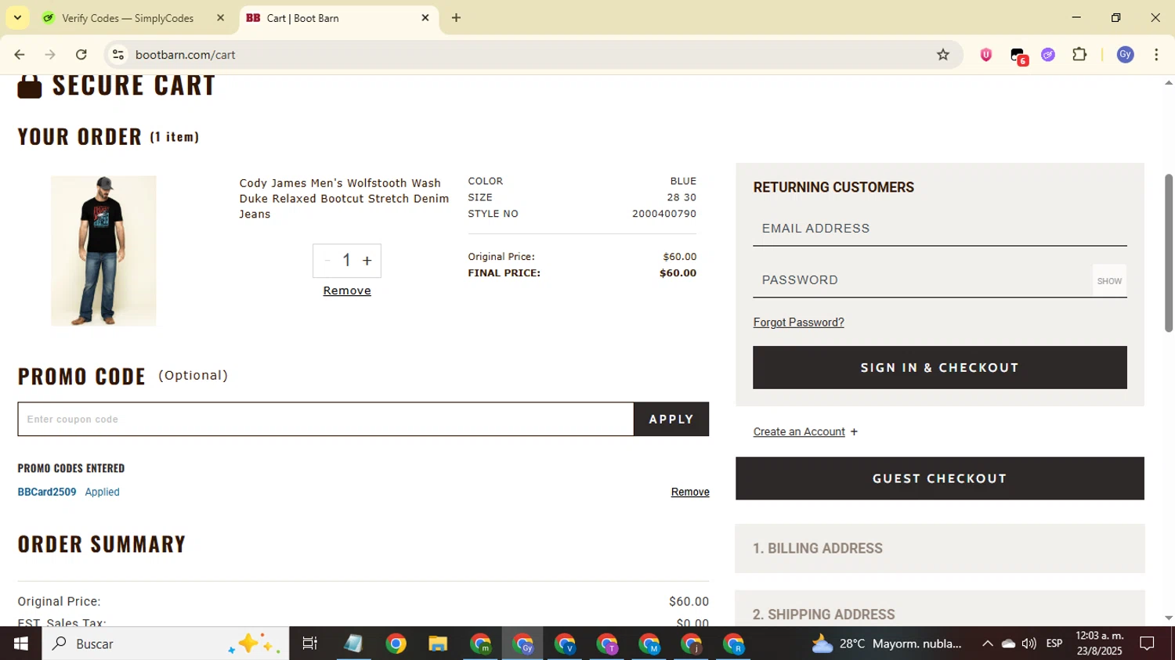Click the scrollbar up arrow

[1169, 82]
